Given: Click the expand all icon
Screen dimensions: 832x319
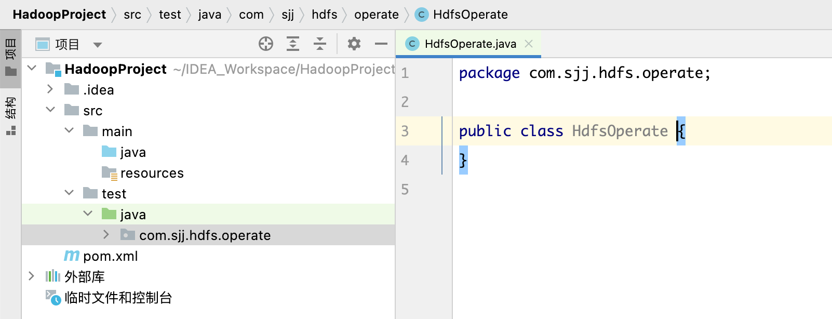Looking at the screenshot, I should coord(293,44).
